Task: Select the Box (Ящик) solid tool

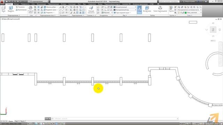Action: tap(3, 9)
